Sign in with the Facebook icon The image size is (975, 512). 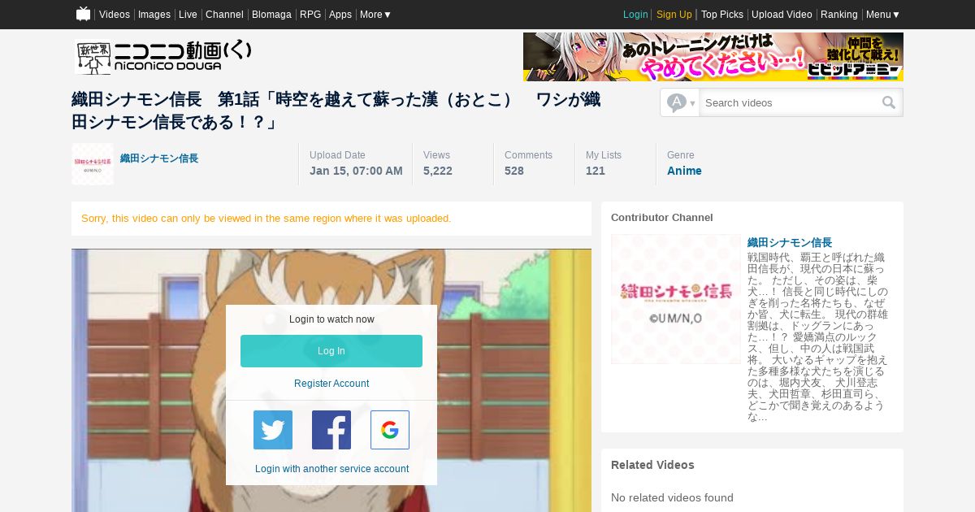pyautogui.click(x=331, y=430)
